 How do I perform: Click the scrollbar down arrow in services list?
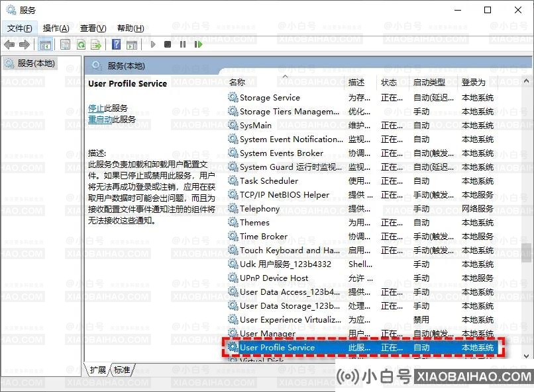(x=526, y=356)
